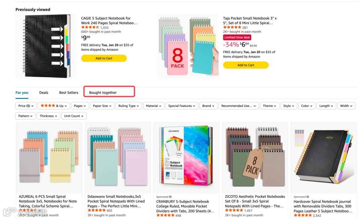Select the Best Sellers tab
The image size is (362, 219).
[x=69, y=92]
